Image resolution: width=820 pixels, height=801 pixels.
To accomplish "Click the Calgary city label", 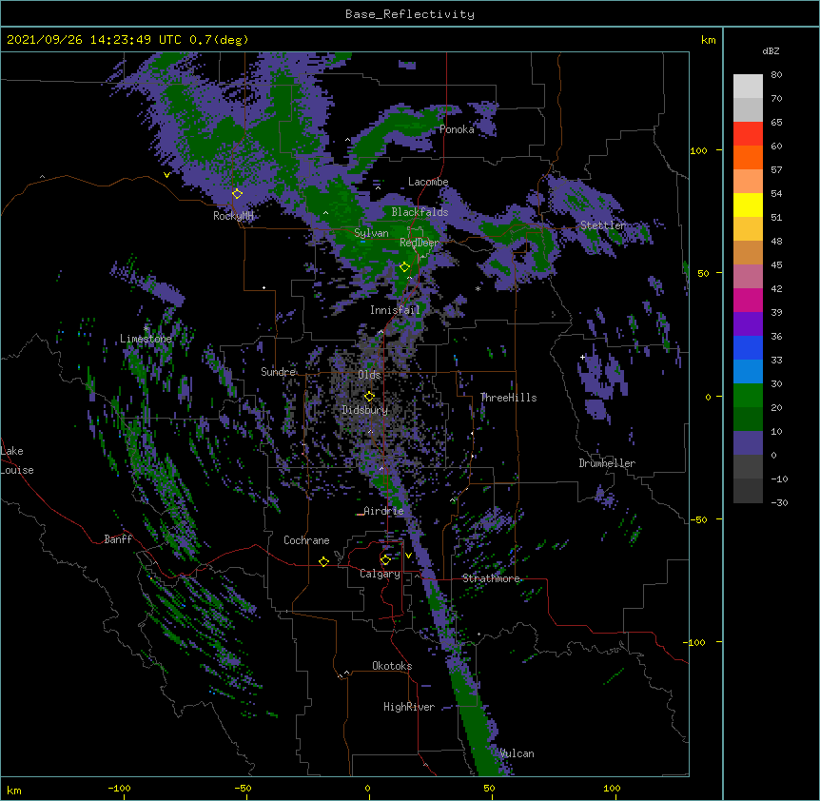I will (380, 574).
